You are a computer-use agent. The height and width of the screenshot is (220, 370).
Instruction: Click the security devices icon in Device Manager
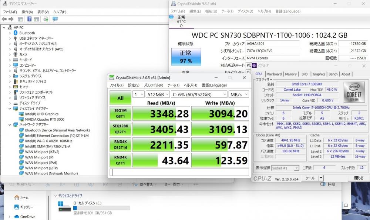point(16,81)
